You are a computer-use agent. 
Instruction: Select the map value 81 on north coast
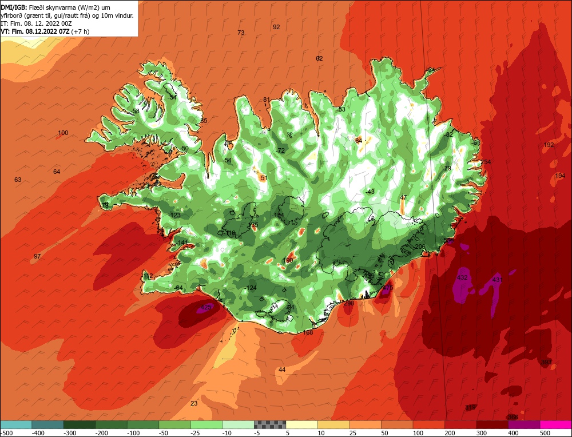point(267,100)
